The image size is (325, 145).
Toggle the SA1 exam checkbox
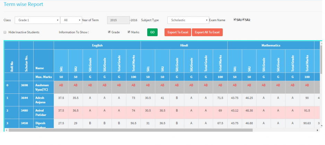[x=235, y=20]
